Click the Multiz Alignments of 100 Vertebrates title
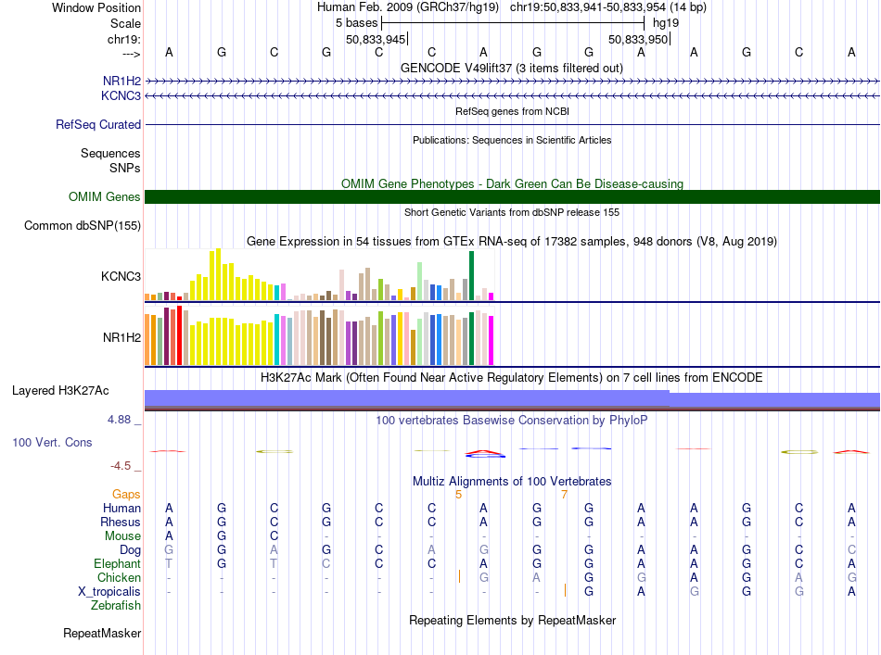This screenshot has height=655, width=881. point(512,481)
